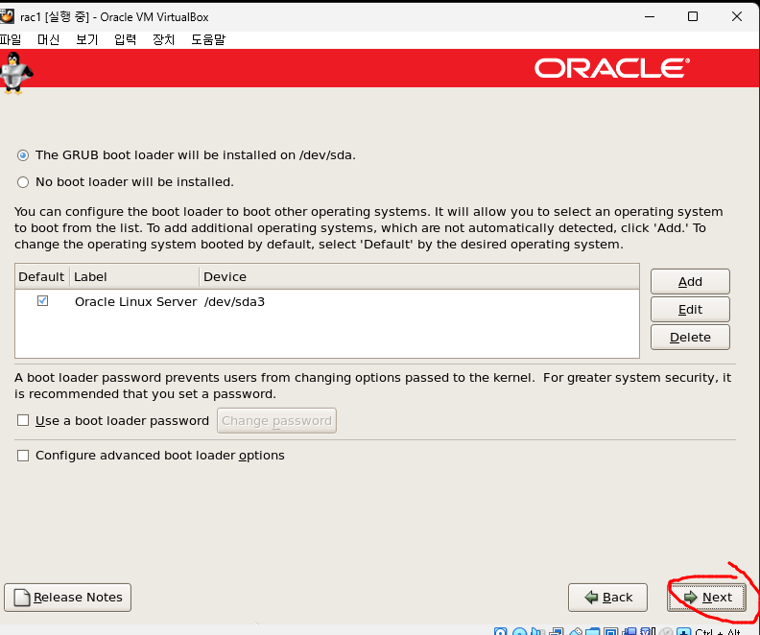Select 'No boot loader will be installed'
The height and width of the screenshot is (635, 760).
tap(23, 182)
